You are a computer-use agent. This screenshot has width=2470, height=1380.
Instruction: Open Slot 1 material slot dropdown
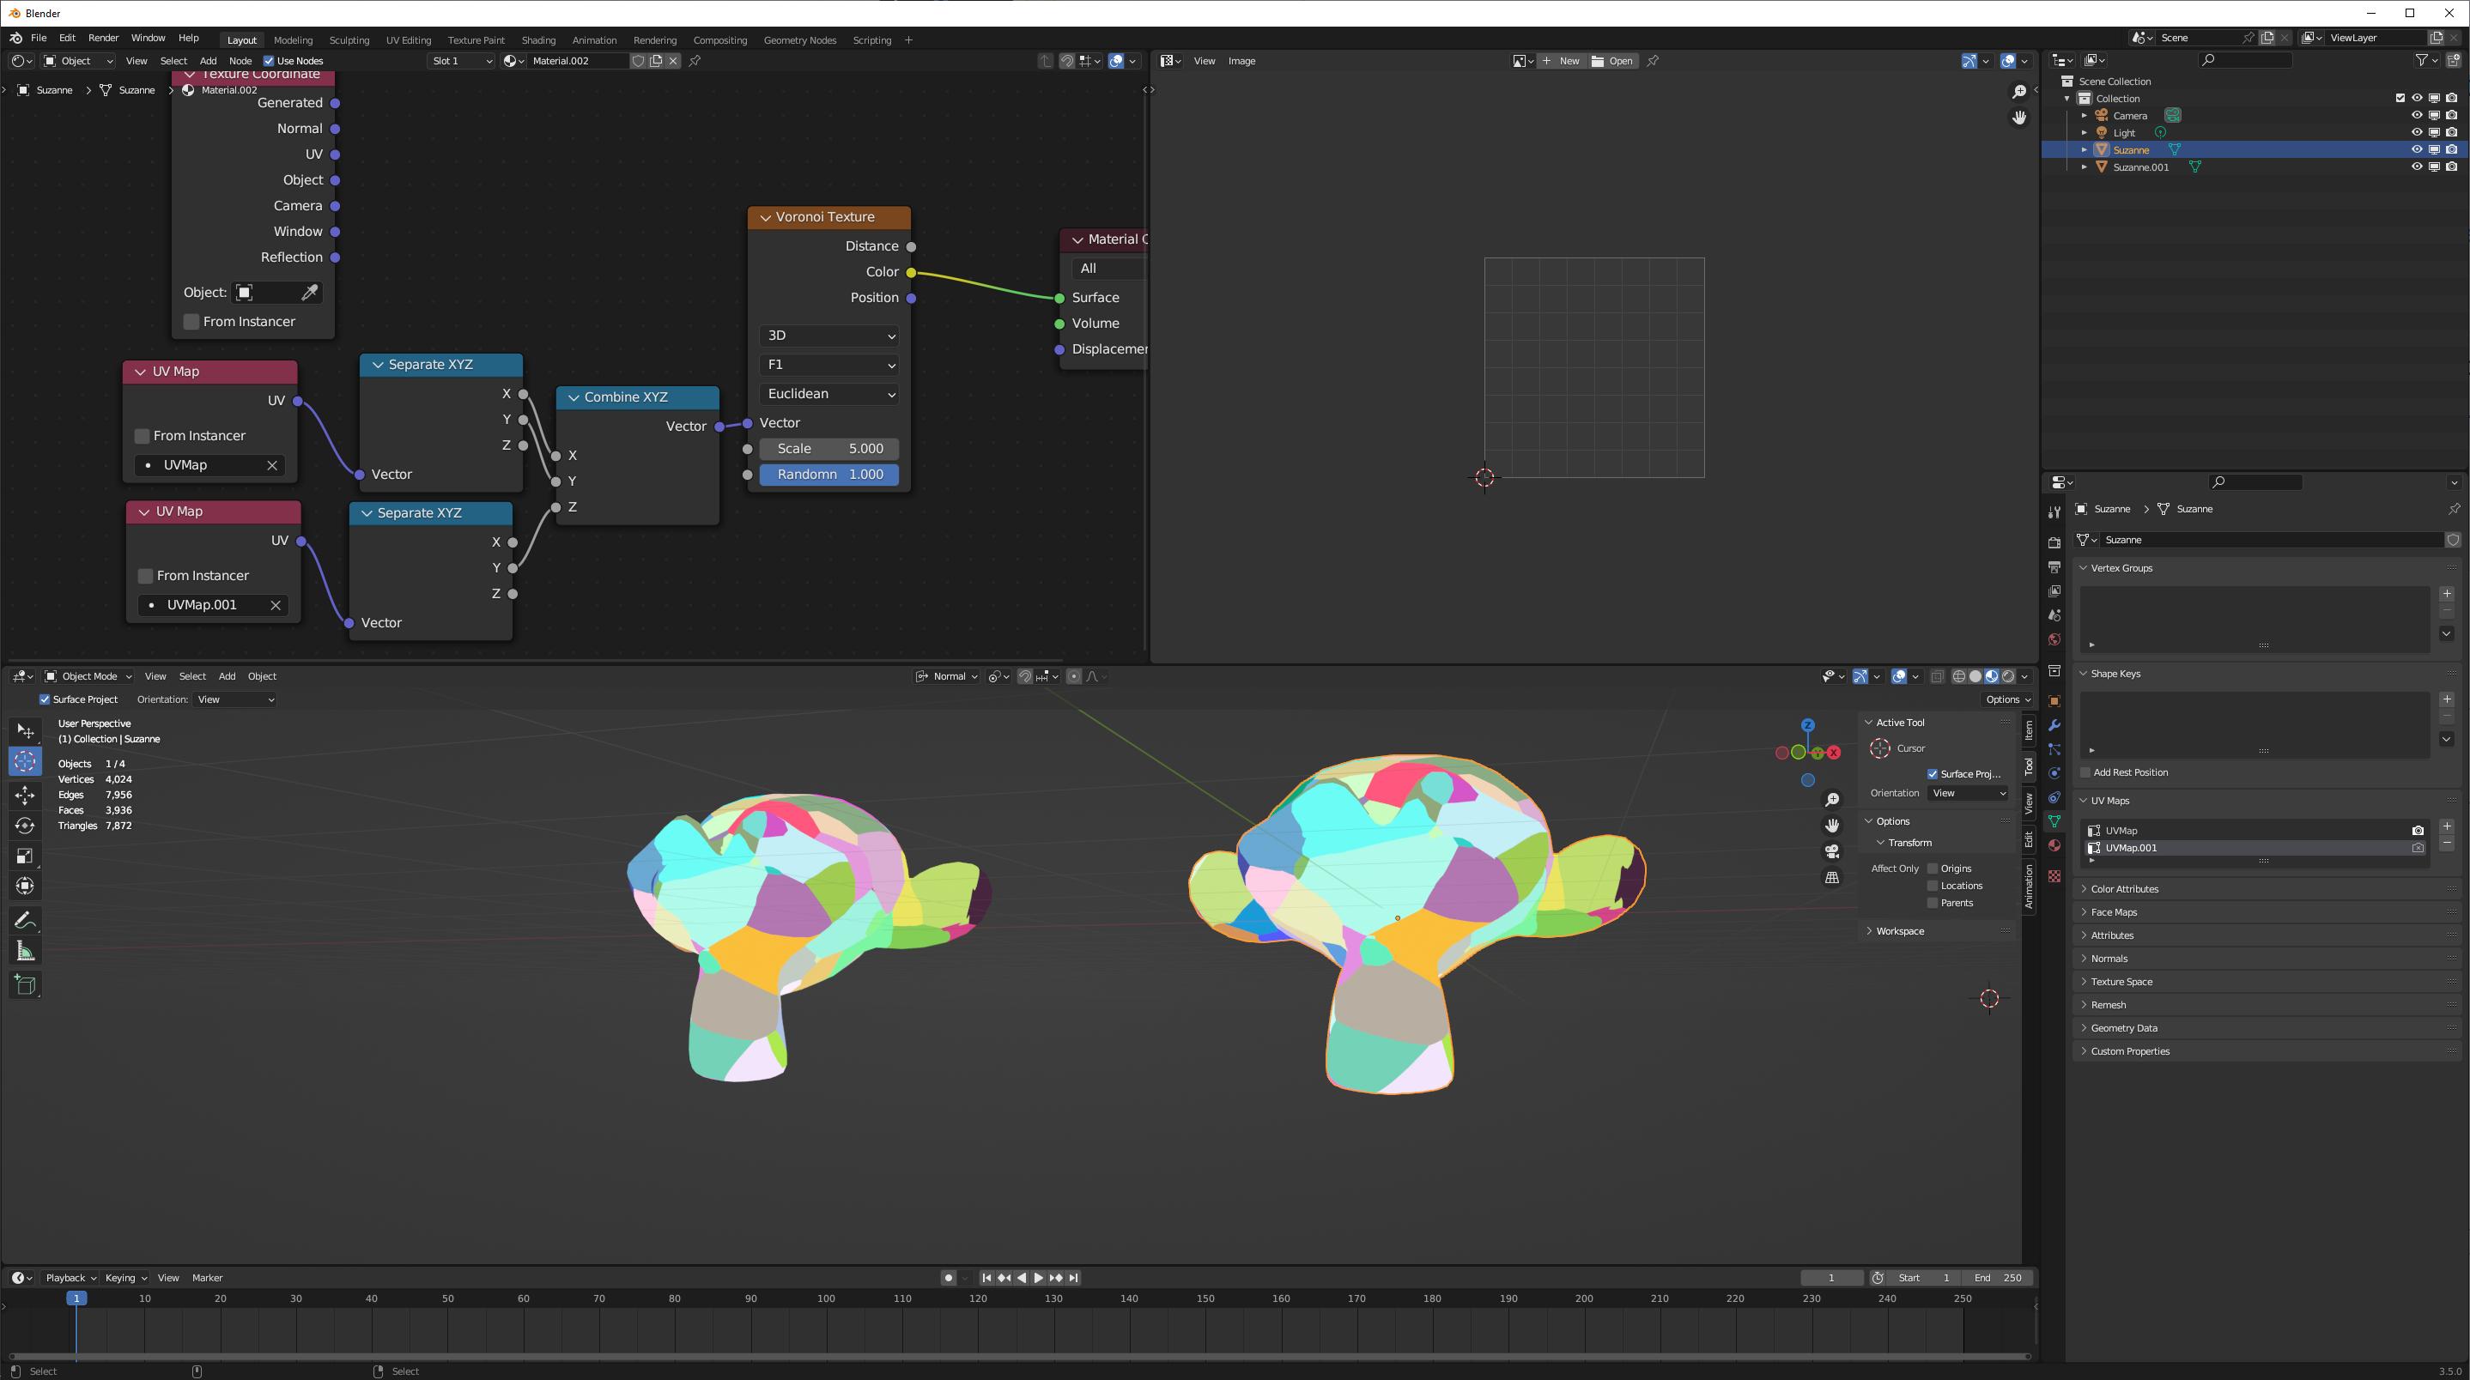(x=462, y=60)
